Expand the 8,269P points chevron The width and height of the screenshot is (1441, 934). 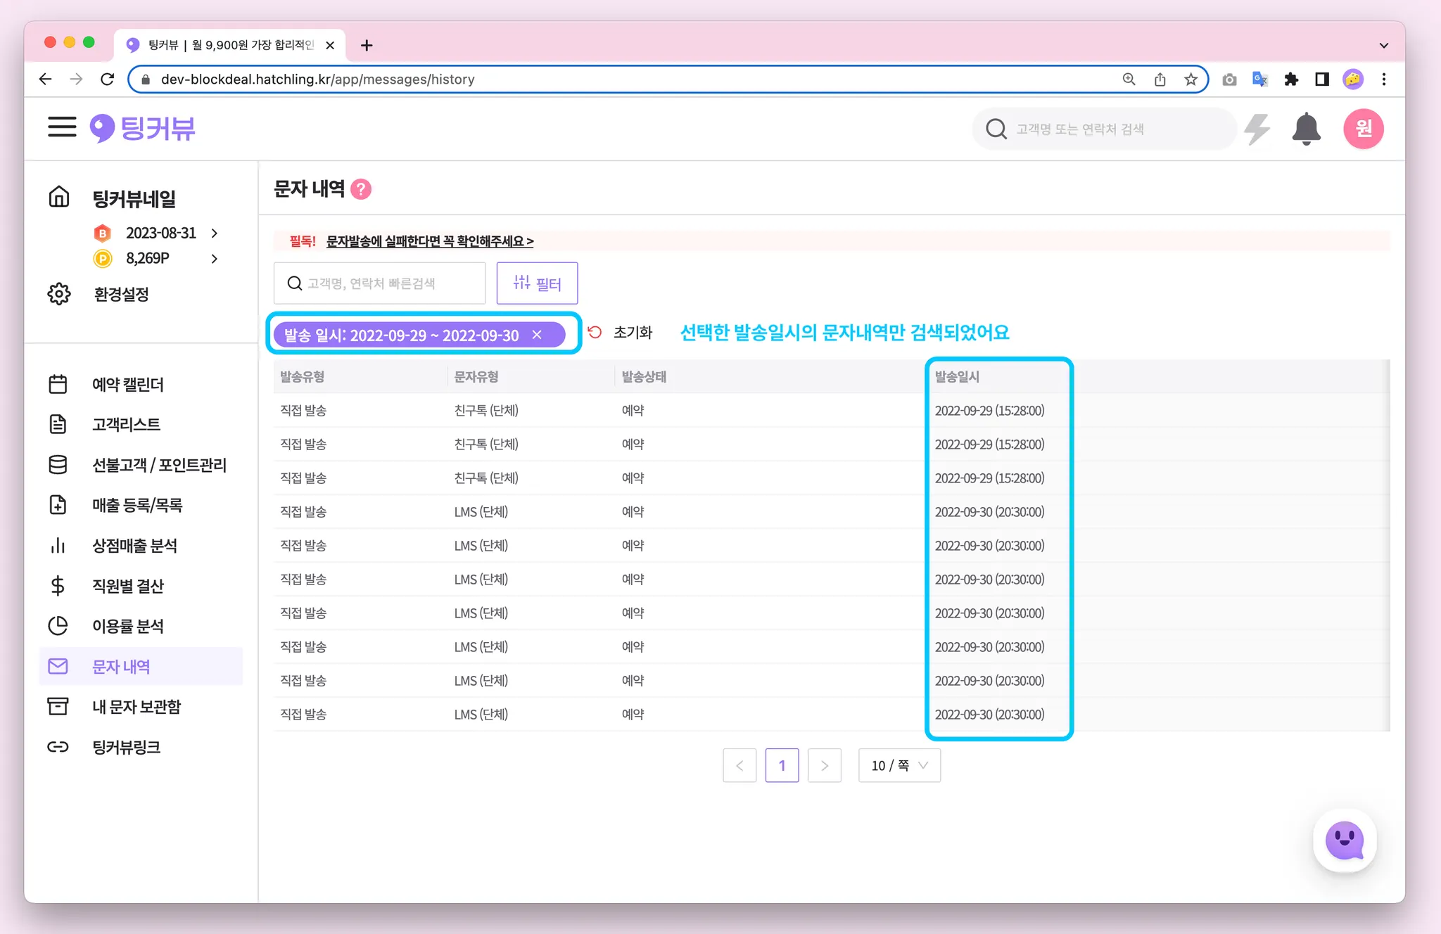coord(215,259)
